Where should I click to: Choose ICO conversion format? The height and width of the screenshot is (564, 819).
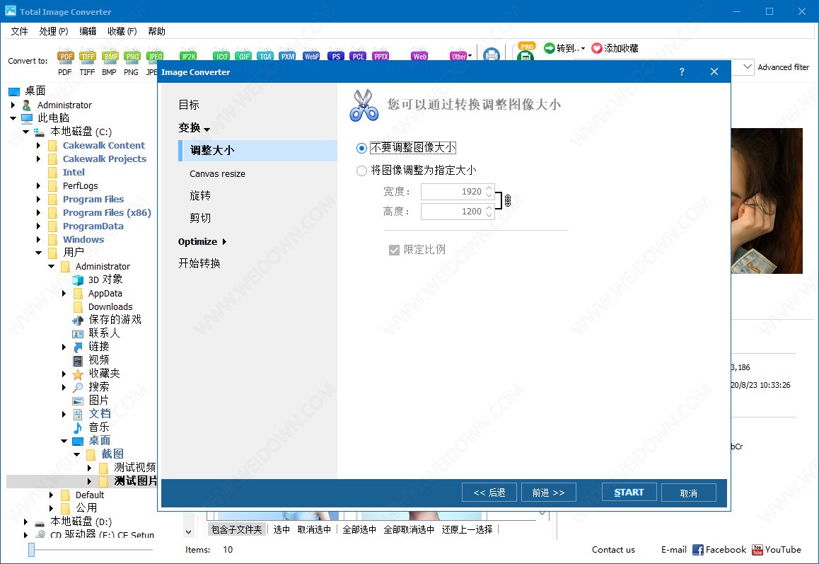point(221,56)
